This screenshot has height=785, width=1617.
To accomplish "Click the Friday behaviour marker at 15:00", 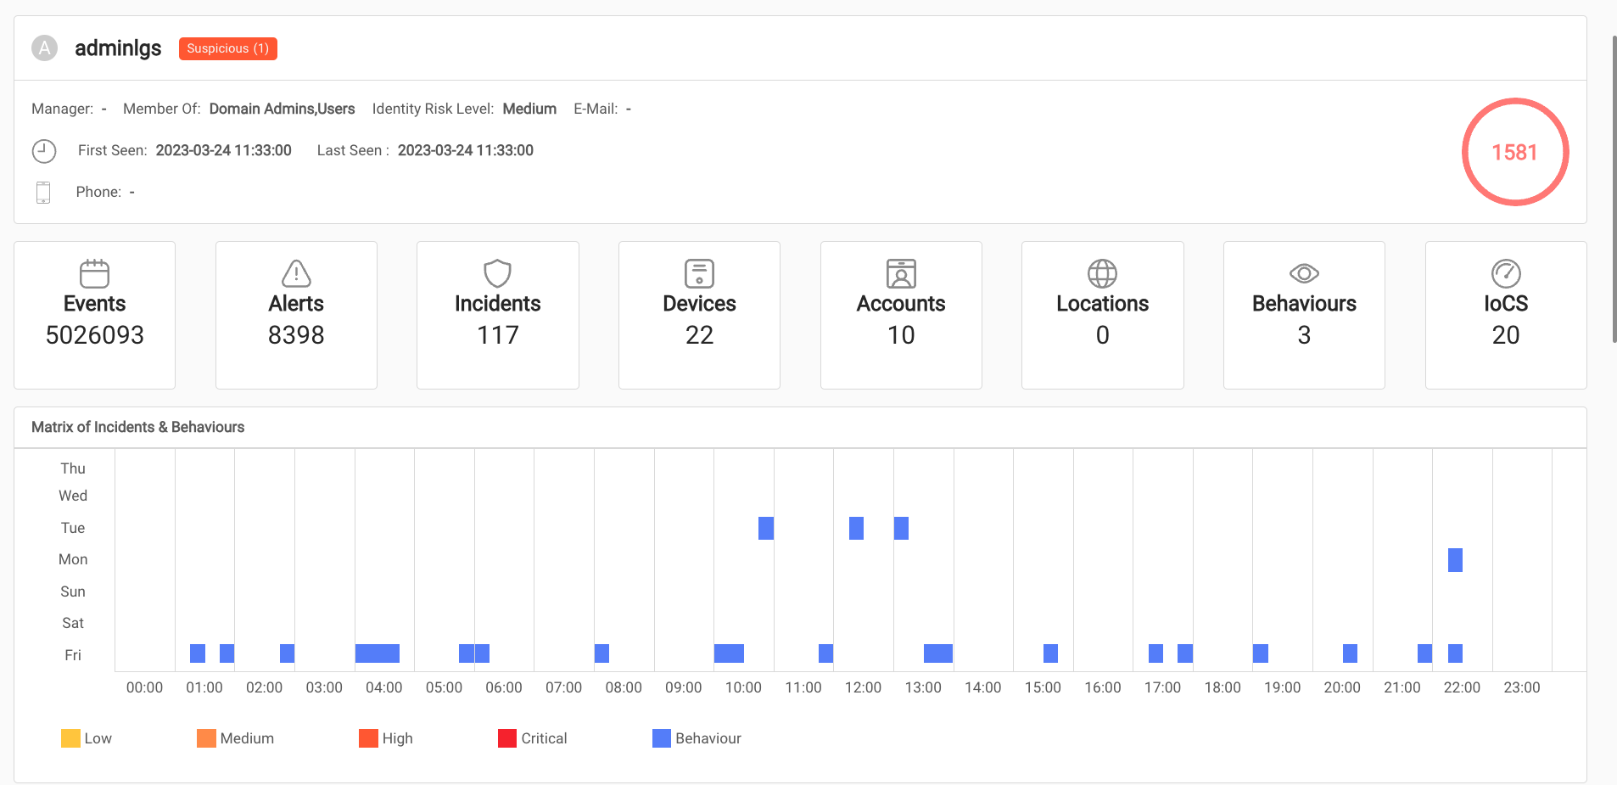I will click(1050, 653).
